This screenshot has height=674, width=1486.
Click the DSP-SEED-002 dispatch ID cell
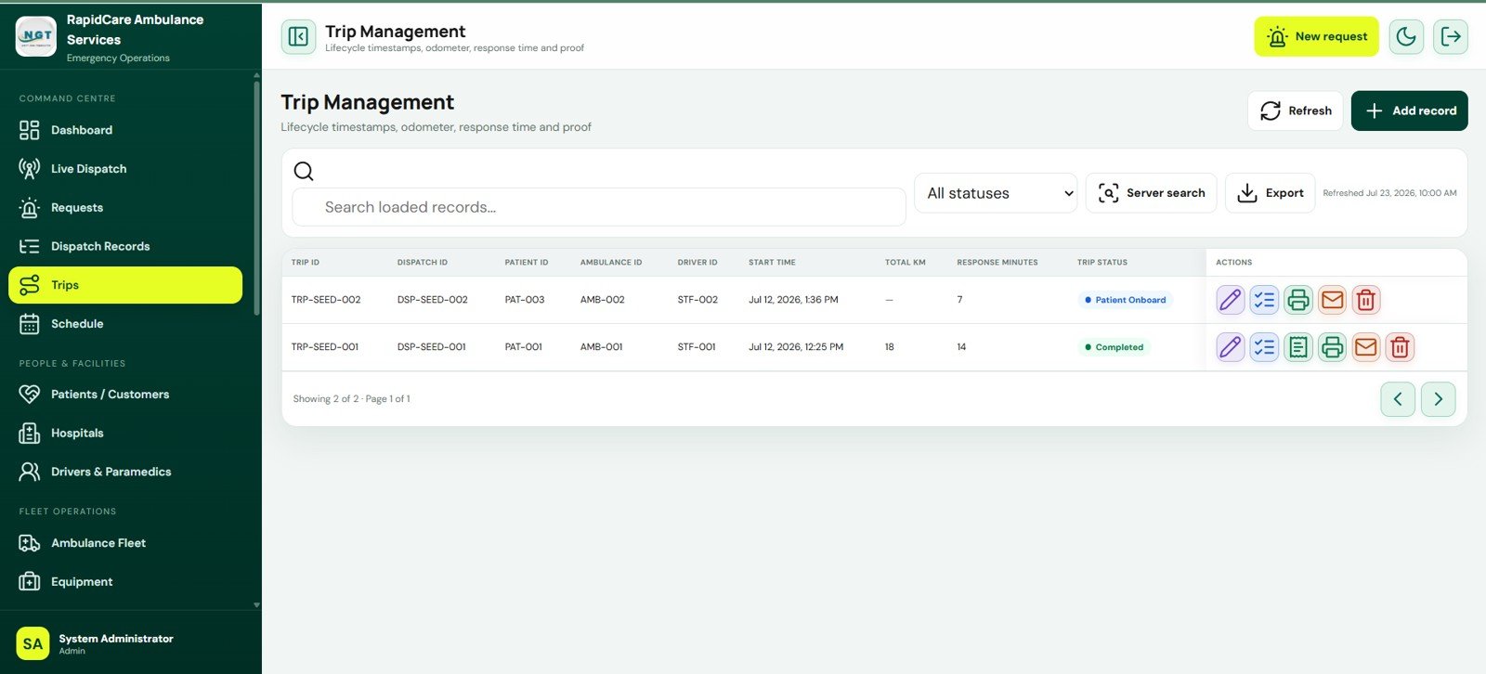click(x=433, y=300)
